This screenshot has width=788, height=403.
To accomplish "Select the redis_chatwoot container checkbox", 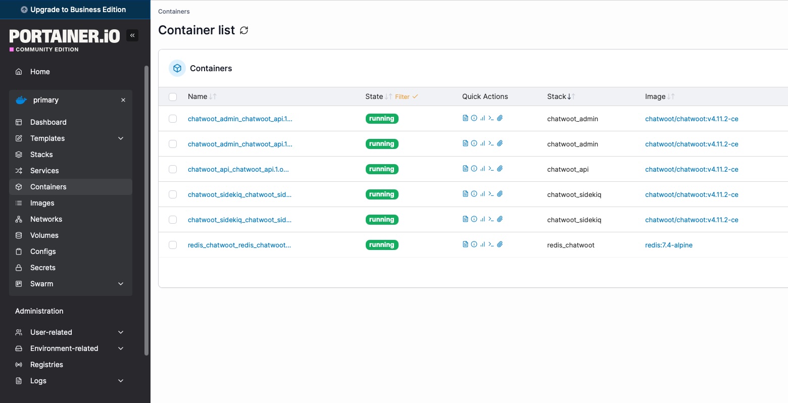I will [x=173, y=245].
